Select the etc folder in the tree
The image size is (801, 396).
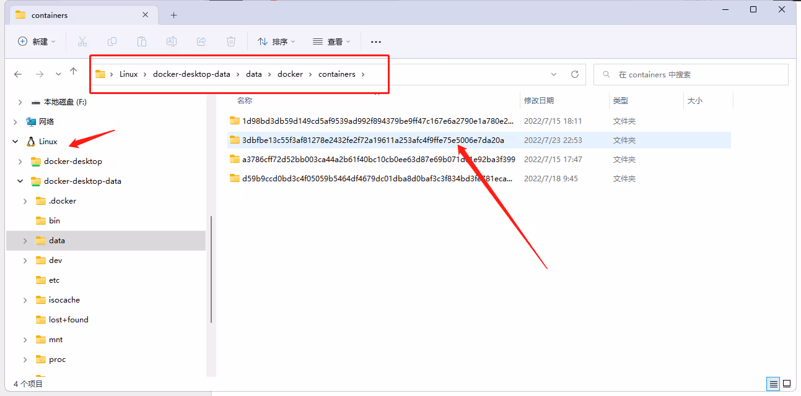[55, 280]
